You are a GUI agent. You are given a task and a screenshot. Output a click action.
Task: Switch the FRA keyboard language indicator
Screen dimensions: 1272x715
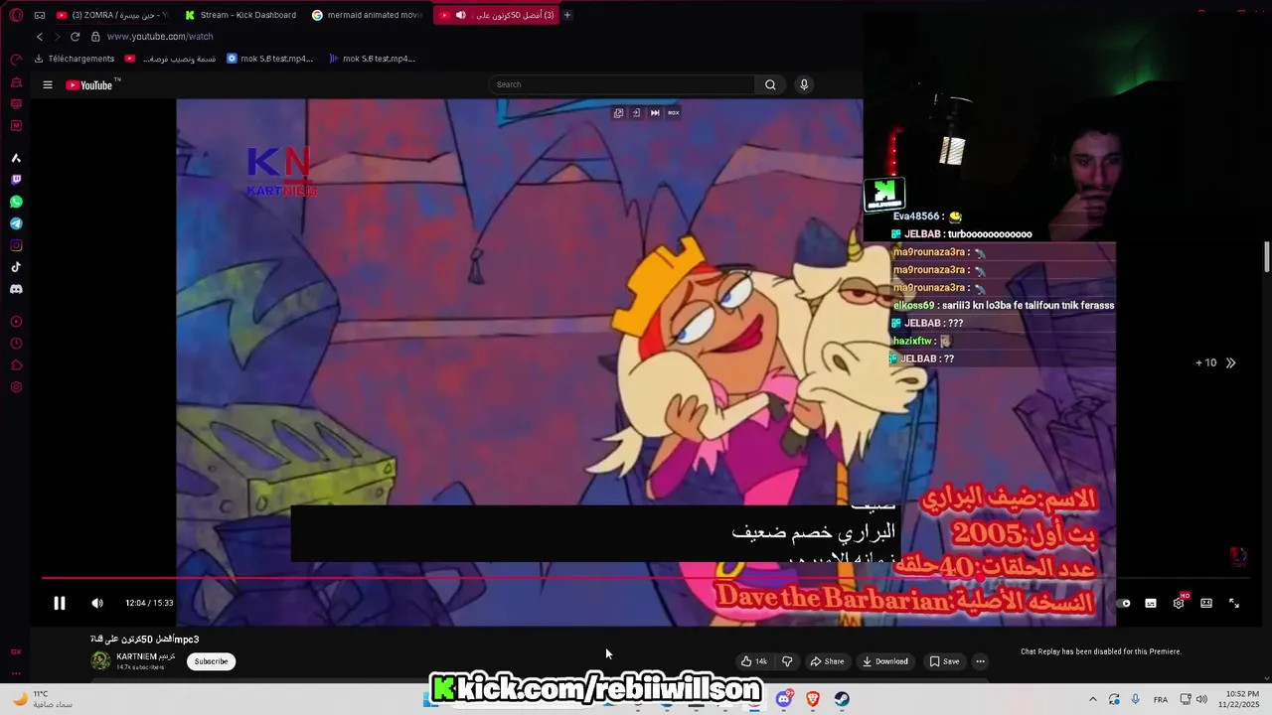click(x=1161, y=699)
